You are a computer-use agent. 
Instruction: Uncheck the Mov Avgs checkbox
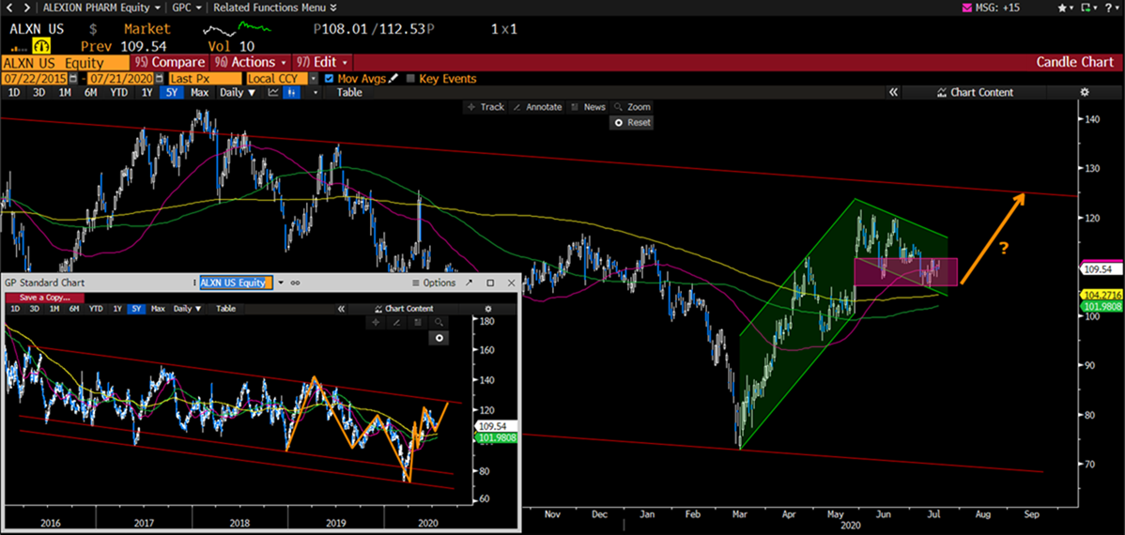tap(330, 78)
